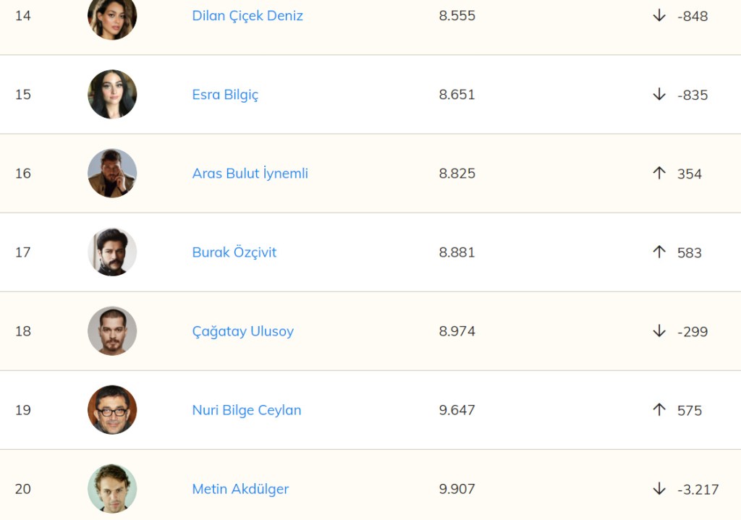This screenshot has width=741, height=520.
Task: Click Metin Akdülger's avatar photo
Action: coord(112,489)
